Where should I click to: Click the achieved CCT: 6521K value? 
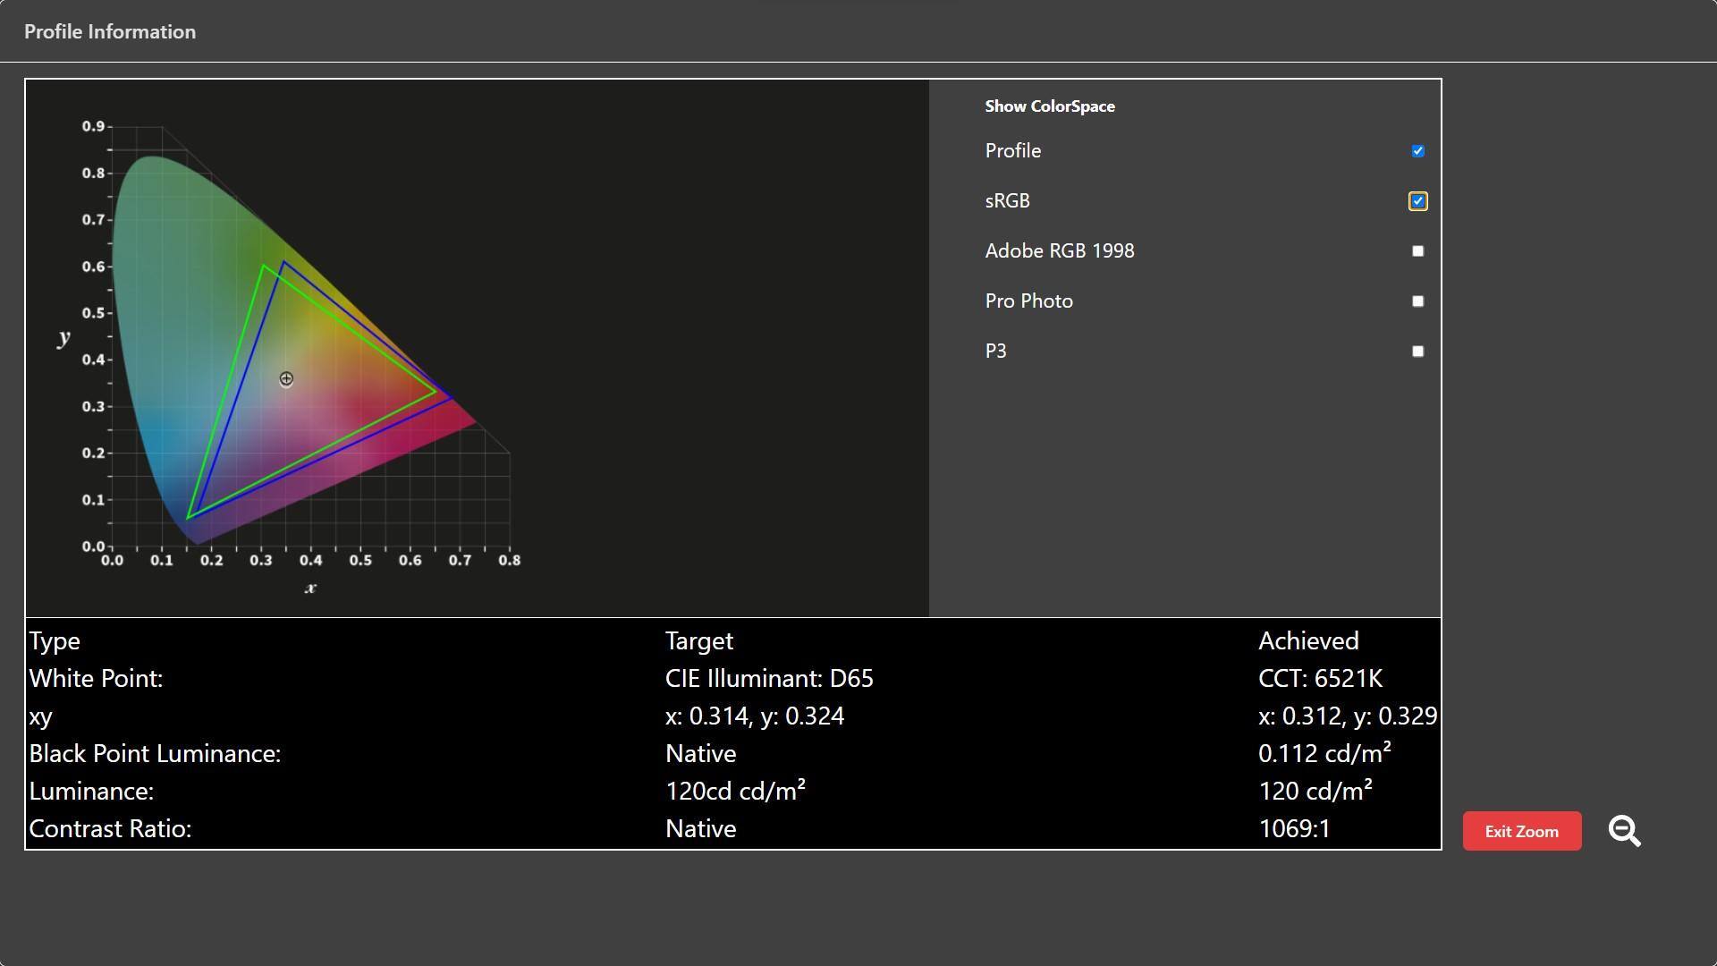pos(1319,679)
